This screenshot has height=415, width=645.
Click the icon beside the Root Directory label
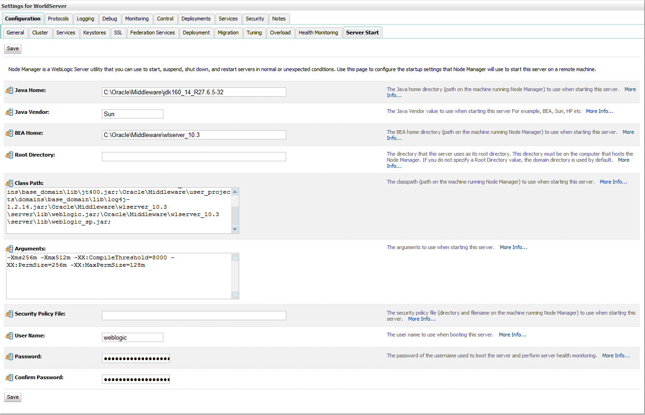(9, 155)
